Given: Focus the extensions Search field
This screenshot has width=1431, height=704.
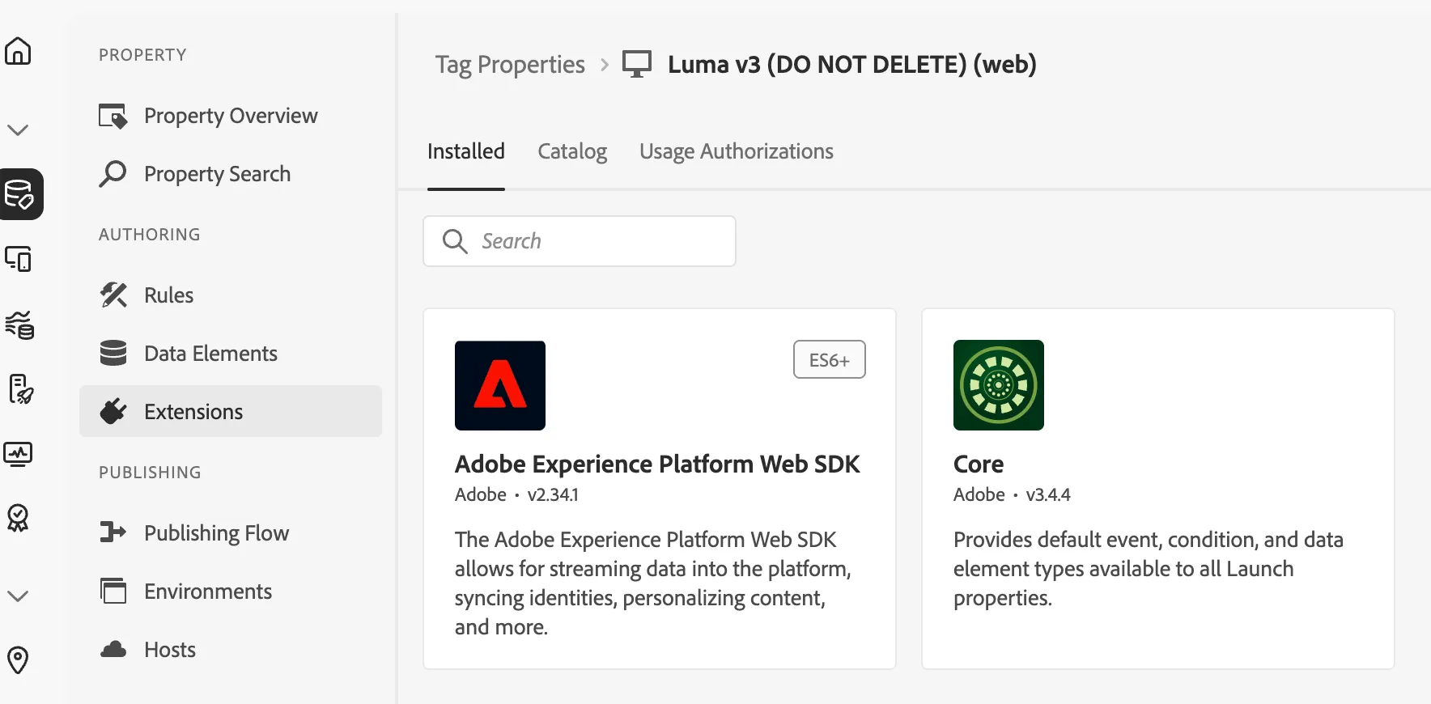Looking at the screenshot, I should point(580,241).
